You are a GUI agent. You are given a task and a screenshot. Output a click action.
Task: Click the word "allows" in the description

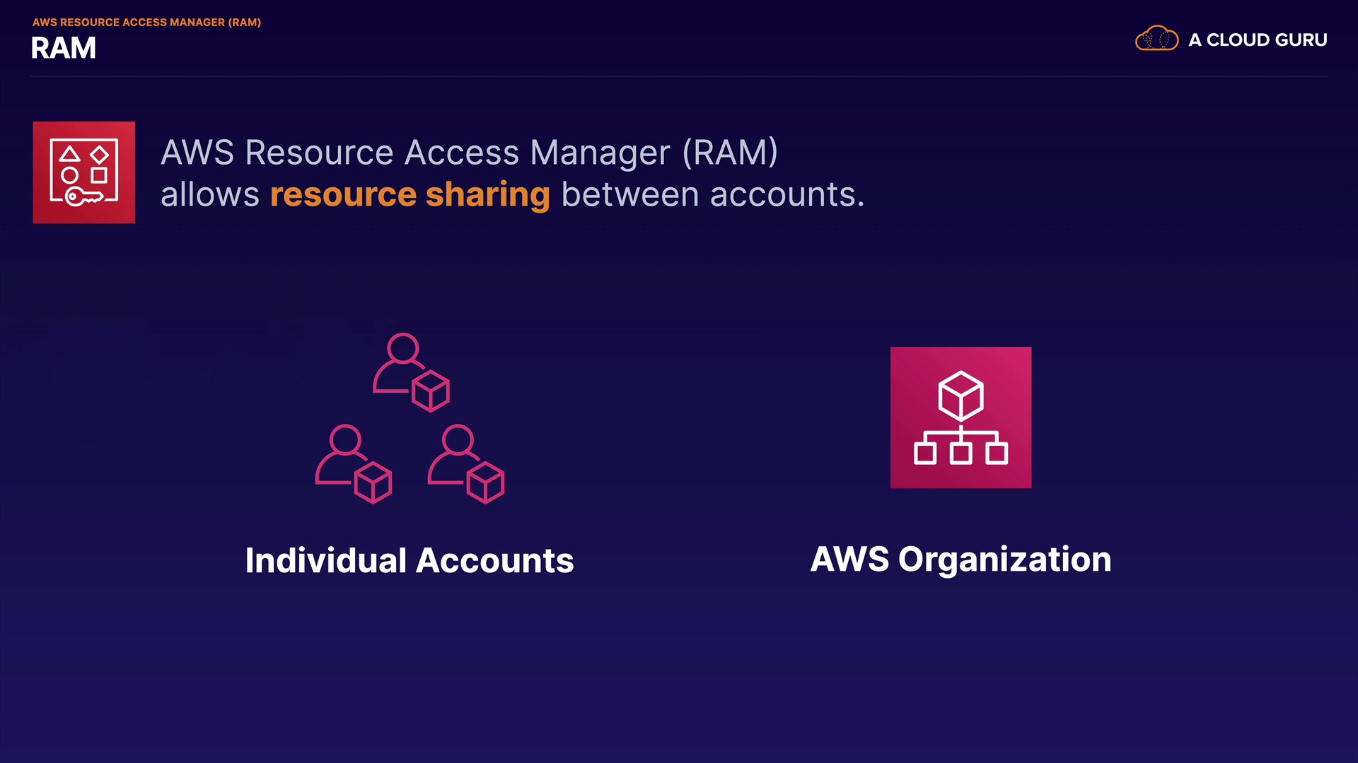(x=210, y=195)
